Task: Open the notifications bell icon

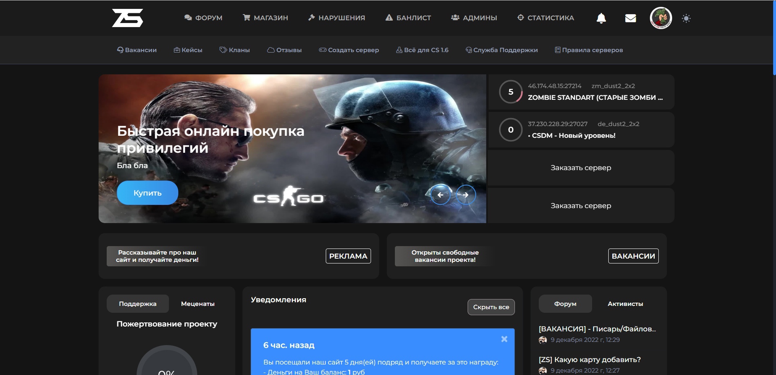Action: [601, 18]
